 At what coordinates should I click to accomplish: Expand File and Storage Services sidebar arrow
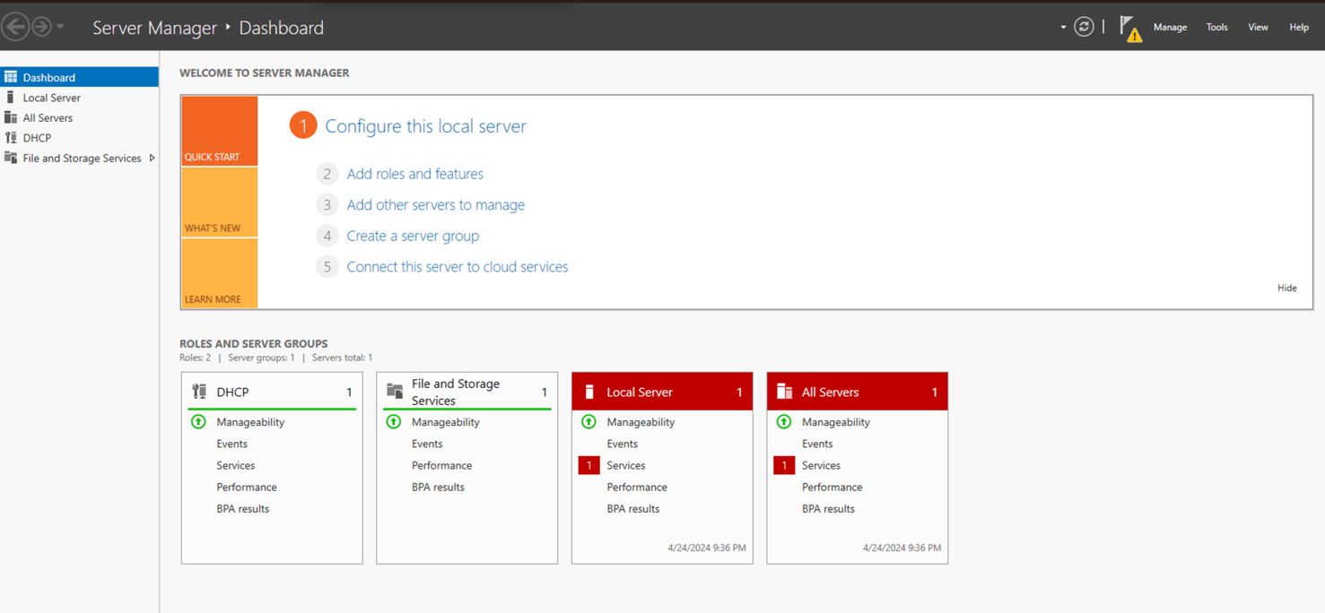(152, 159)
